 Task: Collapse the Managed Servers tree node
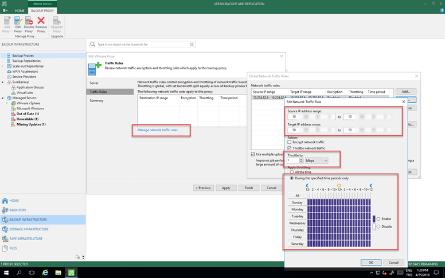pyautogui.click(x=2, y=98)
